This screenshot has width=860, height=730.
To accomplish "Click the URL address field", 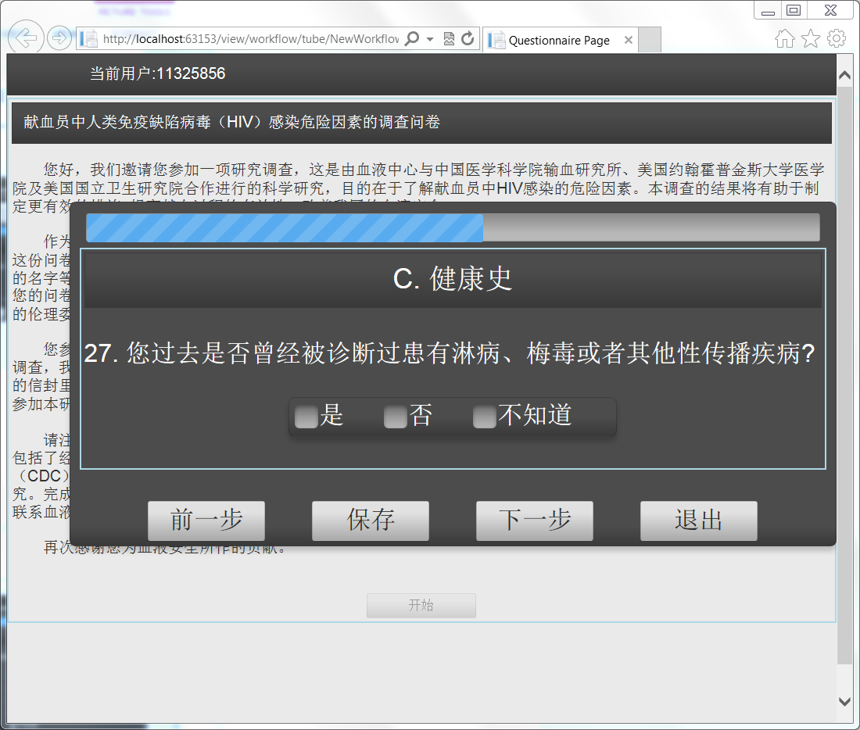I will (250, 38).
